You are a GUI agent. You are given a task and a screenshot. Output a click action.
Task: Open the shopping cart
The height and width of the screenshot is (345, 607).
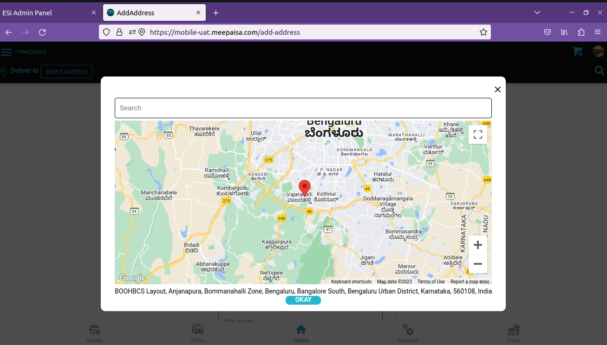[578, 51]
